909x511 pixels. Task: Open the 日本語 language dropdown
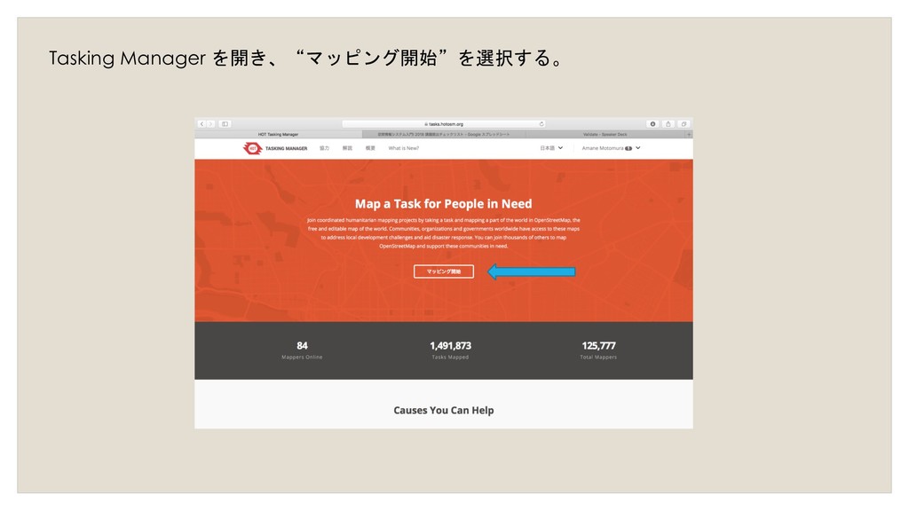(551, 148)
